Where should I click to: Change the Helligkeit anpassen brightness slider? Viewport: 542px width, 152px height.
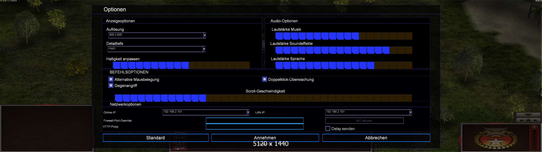pos(181,65)
